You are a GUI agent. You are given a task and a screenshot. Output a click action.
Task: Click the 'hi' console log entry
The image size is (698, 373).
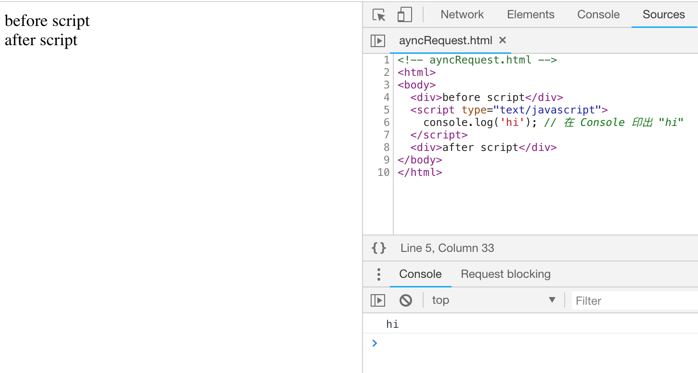click(392, 323)
